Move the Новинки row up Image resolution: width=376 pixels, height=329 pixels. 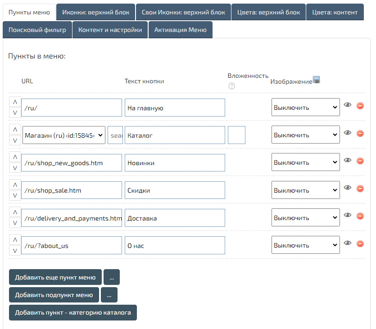pos(15,157)
